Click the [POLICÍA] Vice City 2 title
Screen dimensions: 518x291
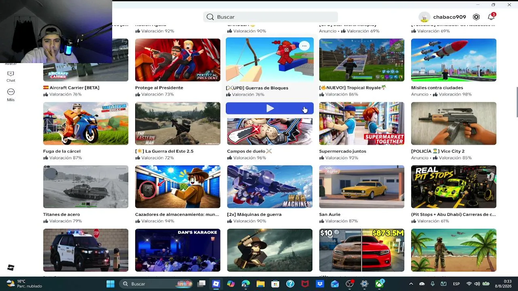(x=438, y=151)
